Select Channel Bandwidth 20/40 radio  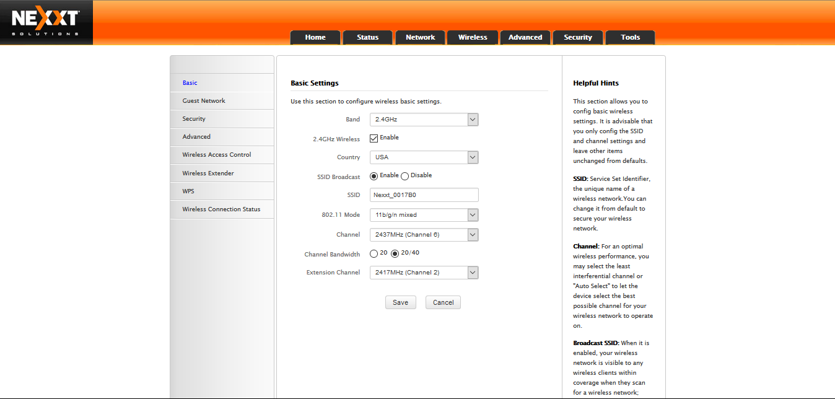click(x=395, y=253)
